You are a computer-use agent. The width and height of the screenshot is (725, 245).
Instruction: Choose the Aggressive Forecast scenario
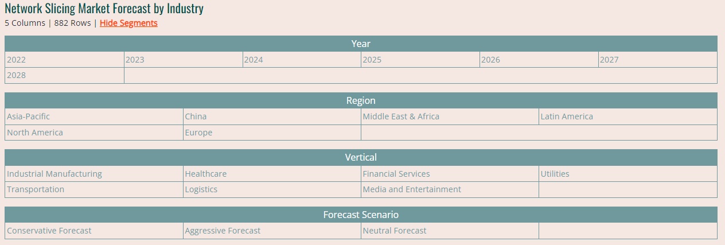(x=223, y=231)
